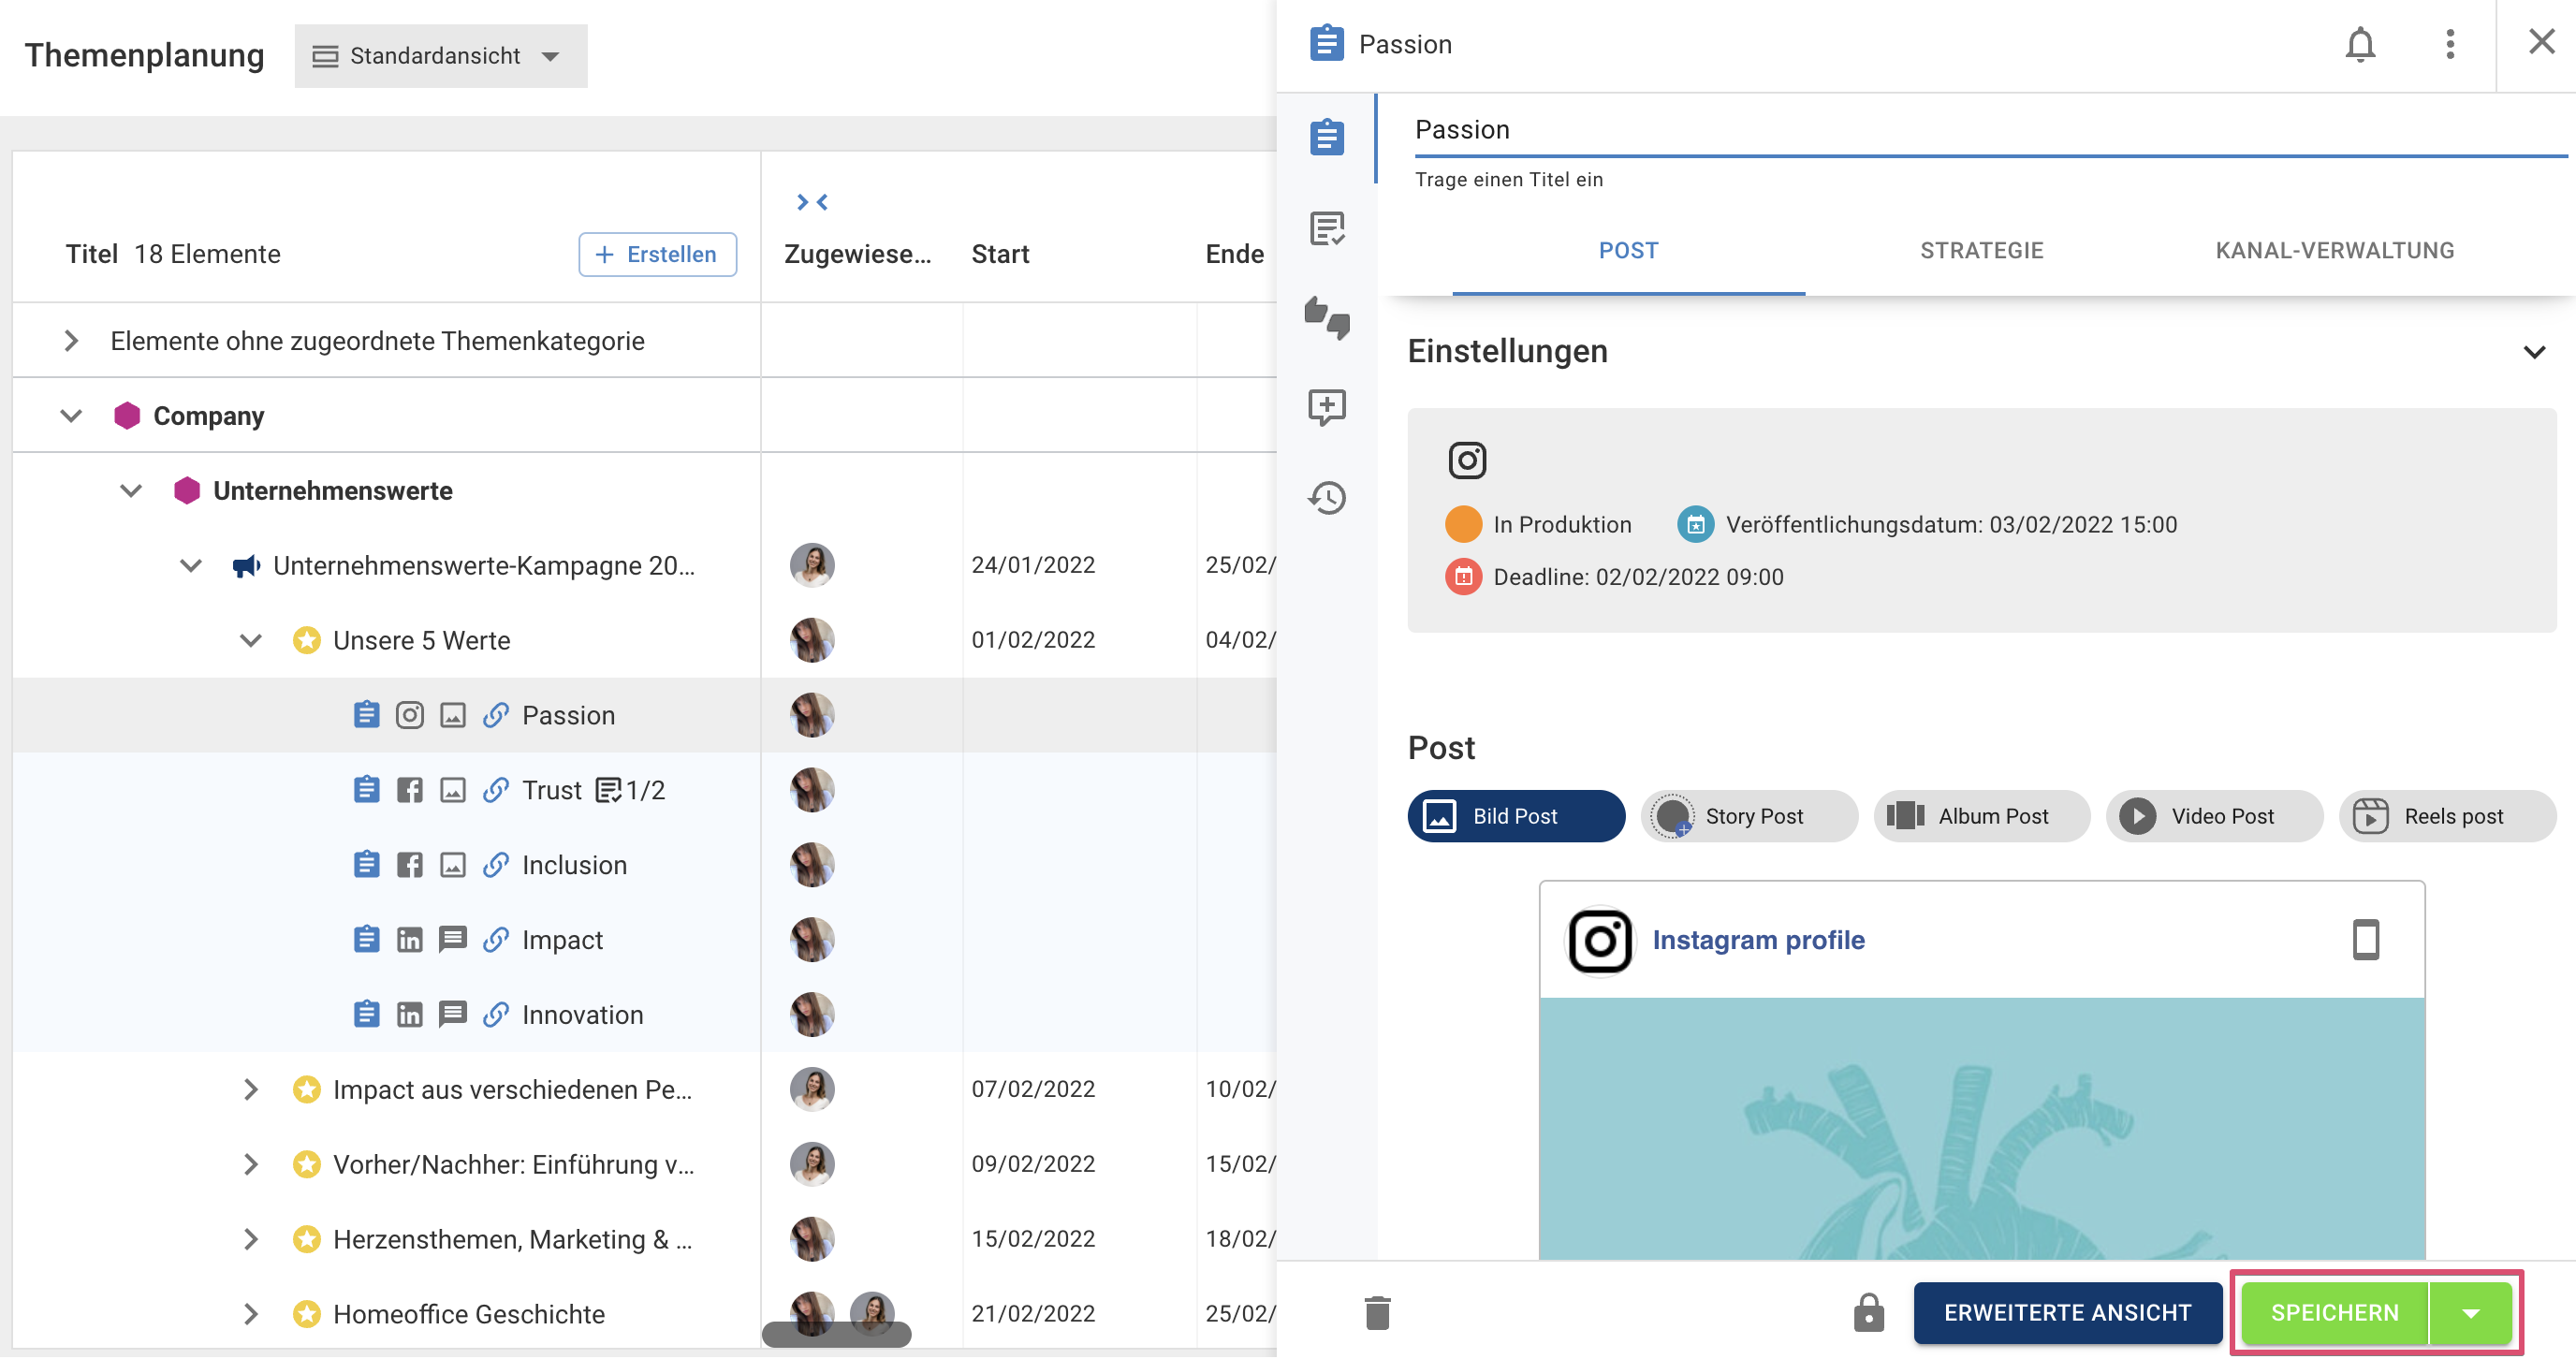The width and height of the screenshot is (2576, 1359).
Task: Open the Speichern dropdown arrow
Action: click(2470, 1313)
